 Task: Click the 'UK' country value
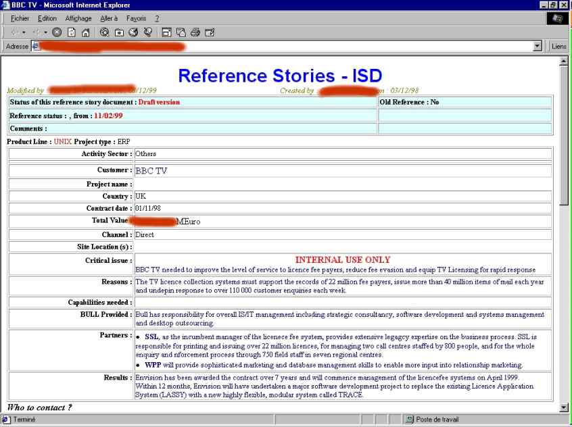[x=141, y=196]
